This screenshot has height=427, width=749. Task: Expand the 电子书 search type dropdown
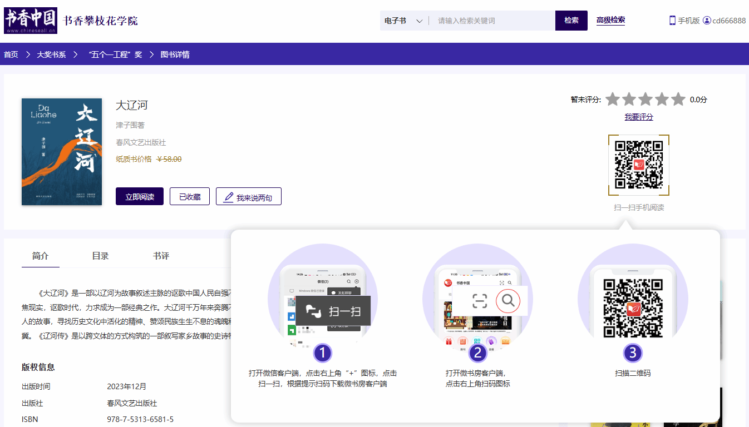pos(403,21)
